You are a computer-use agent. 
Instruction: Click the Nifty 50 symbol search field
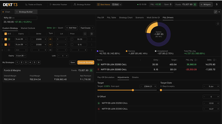(20, 18)
